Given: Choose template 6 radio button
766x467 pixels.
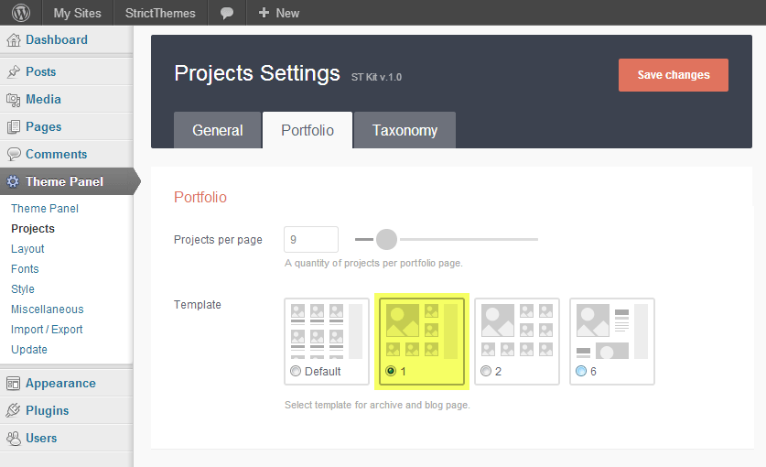Looking at the screenshot, I should (581, 372).
